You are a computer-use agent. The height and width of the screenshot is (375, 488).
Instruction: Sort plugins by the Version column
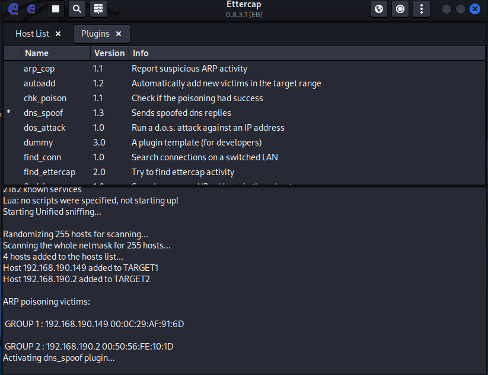109,53
